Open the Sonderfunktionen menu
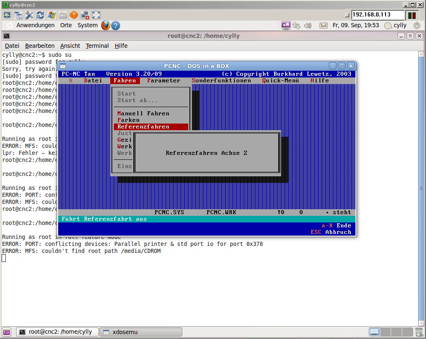The height and width of the screenshot is (339, 426). click(221, 81)
